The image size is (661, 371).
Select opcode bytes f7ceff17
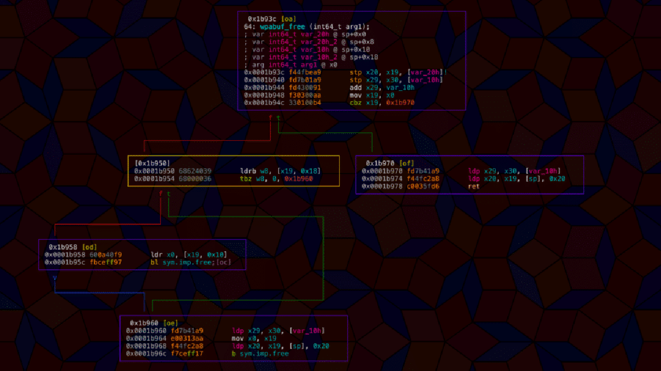coord(187,353)
